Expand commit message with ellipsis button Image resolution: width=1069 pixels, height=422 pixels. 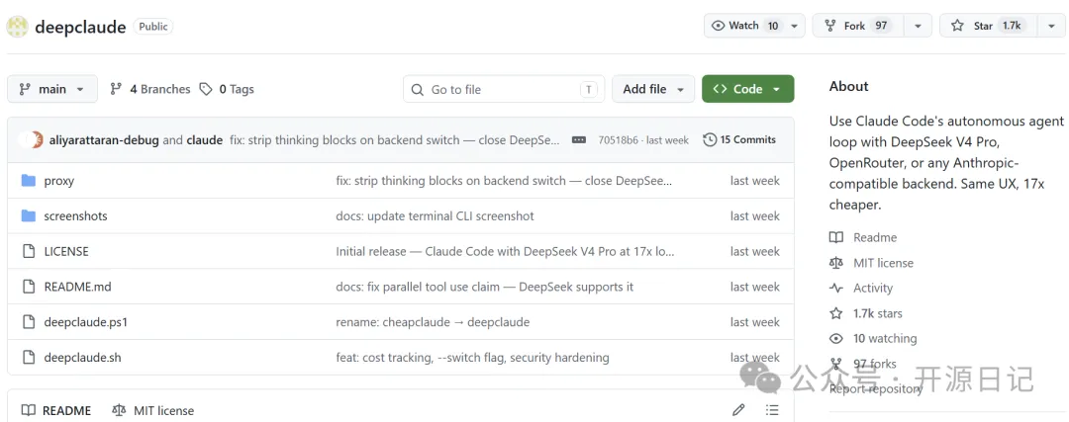(579, 140)
